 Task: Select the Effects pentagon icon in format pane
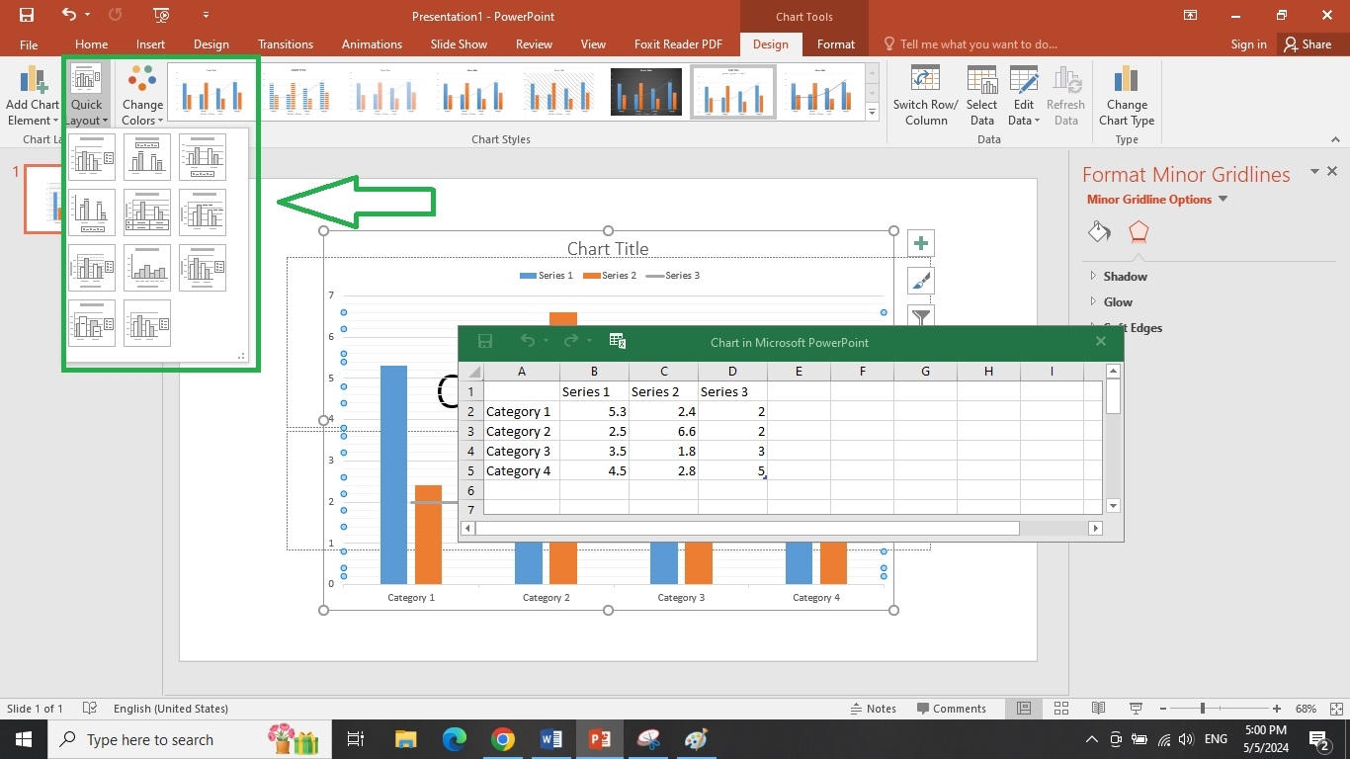click(x=1139, y=232)
